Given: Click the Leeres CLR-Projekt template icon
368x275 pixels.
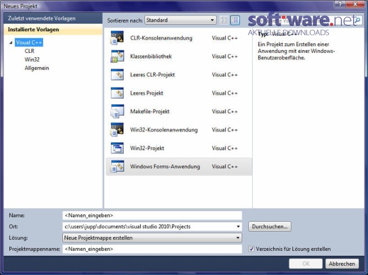Looking at the screenshot, I should [117, 75].
